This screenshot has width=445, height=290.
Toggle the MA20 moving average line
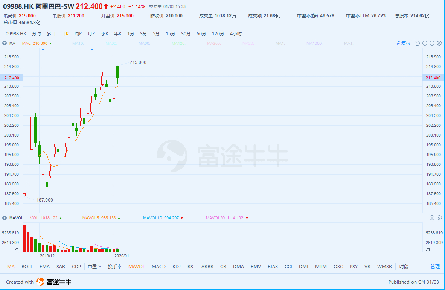point(248,43)
